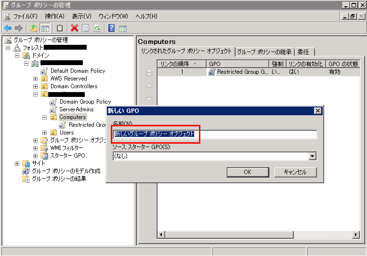Expand the Users OU node

pyautogui.click(x=44, y=133)
